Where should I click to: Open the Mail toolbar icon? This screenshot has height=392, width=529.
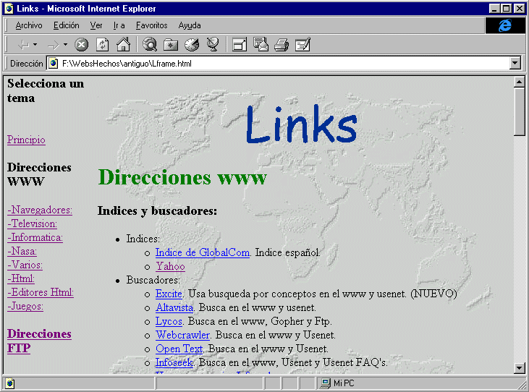(261, 45)
